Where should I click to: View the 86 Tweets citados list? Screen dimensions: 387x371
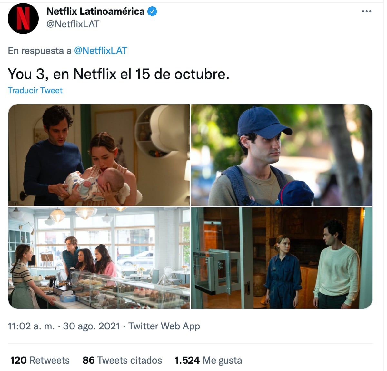122,360
